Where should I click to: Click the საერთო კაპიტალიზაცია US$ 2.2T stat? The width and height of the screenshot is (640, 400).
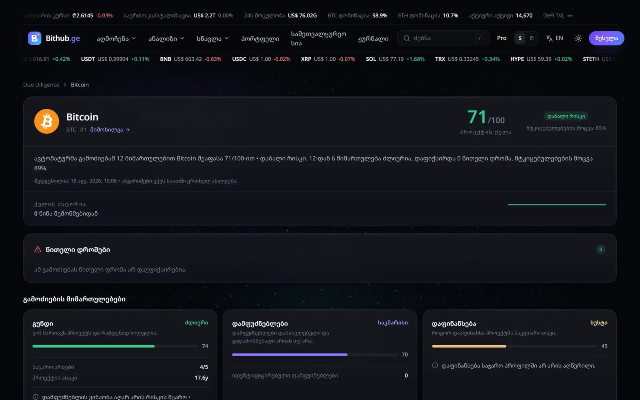tap(178, 16)
